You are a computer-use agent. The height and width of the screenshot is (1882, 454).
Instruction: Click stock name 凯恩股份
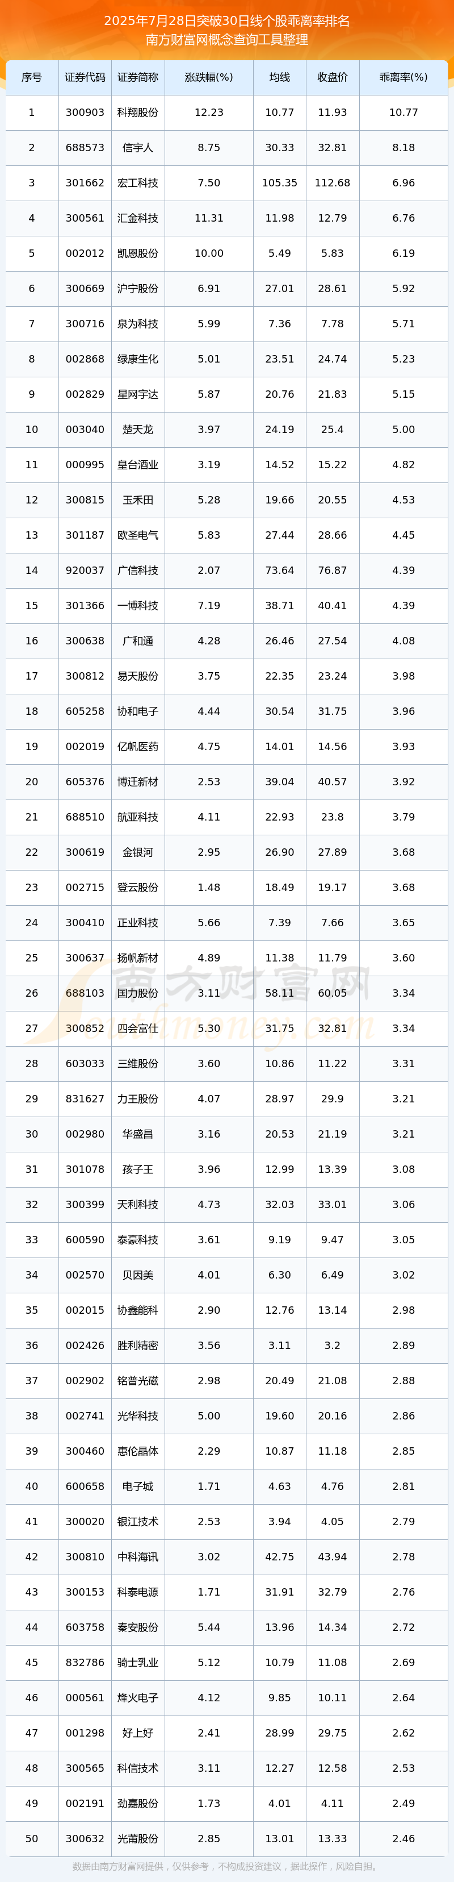tap(138, 253)
